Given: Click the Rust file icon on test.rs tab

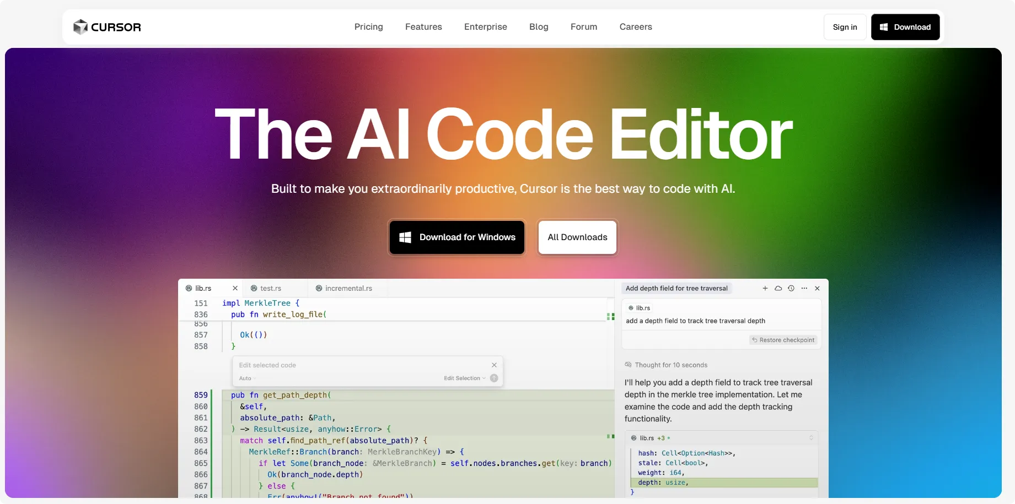Looking at the screenshot, I should click(254, 288).
